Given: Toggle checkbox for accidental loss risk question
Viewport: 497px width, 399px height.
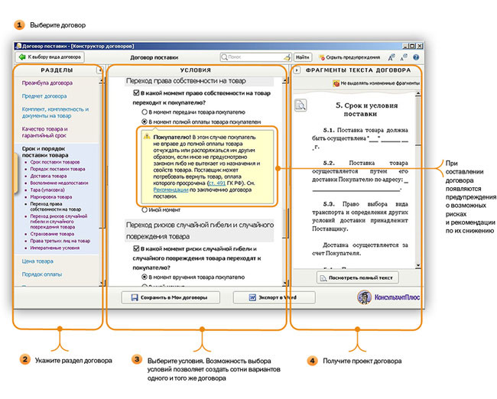Looking at the screenshot, I should click(136, 248).
